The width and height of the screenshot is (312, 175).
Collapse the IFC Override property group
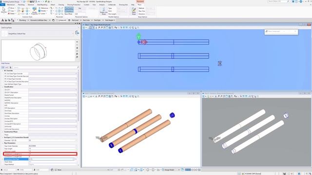[2, 70]
